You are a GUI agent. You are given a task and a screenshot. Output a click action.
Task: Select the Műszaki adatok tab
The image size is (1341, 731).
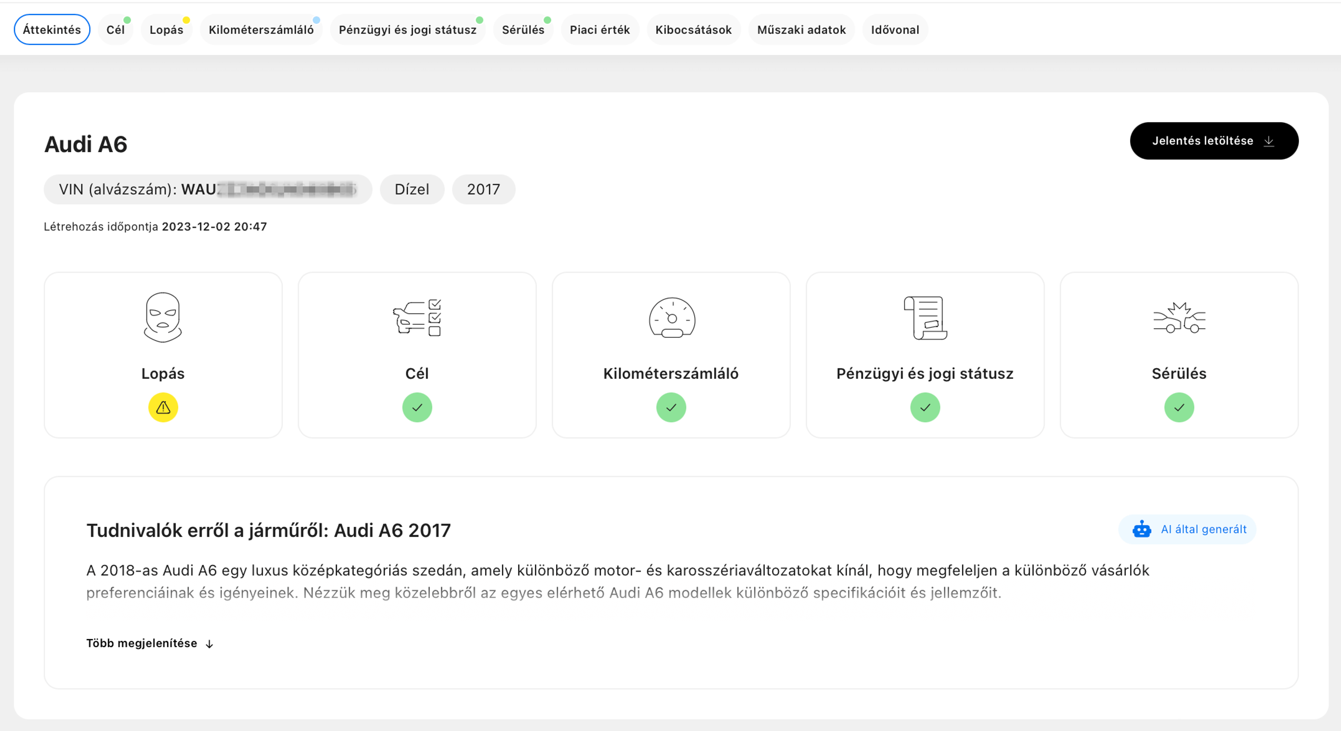[801, 30]
